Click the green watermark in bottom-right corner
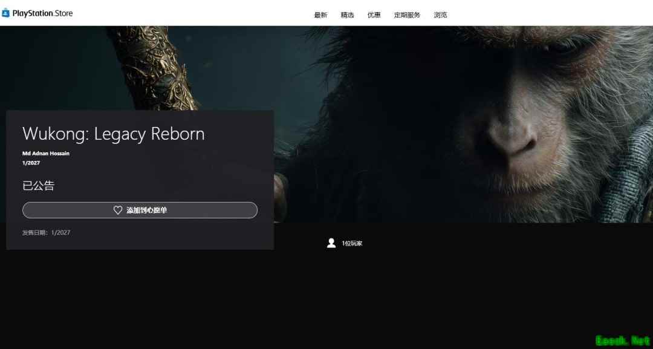653x349 pixels. tap(622, 341)
